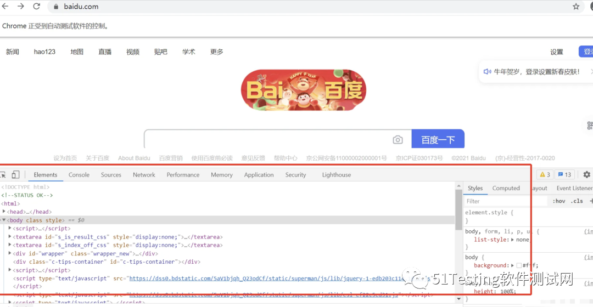The width and height of the screenshot is (593, 307).
Task: Switch to the Application tab
Action: click(x=259, y=175)
